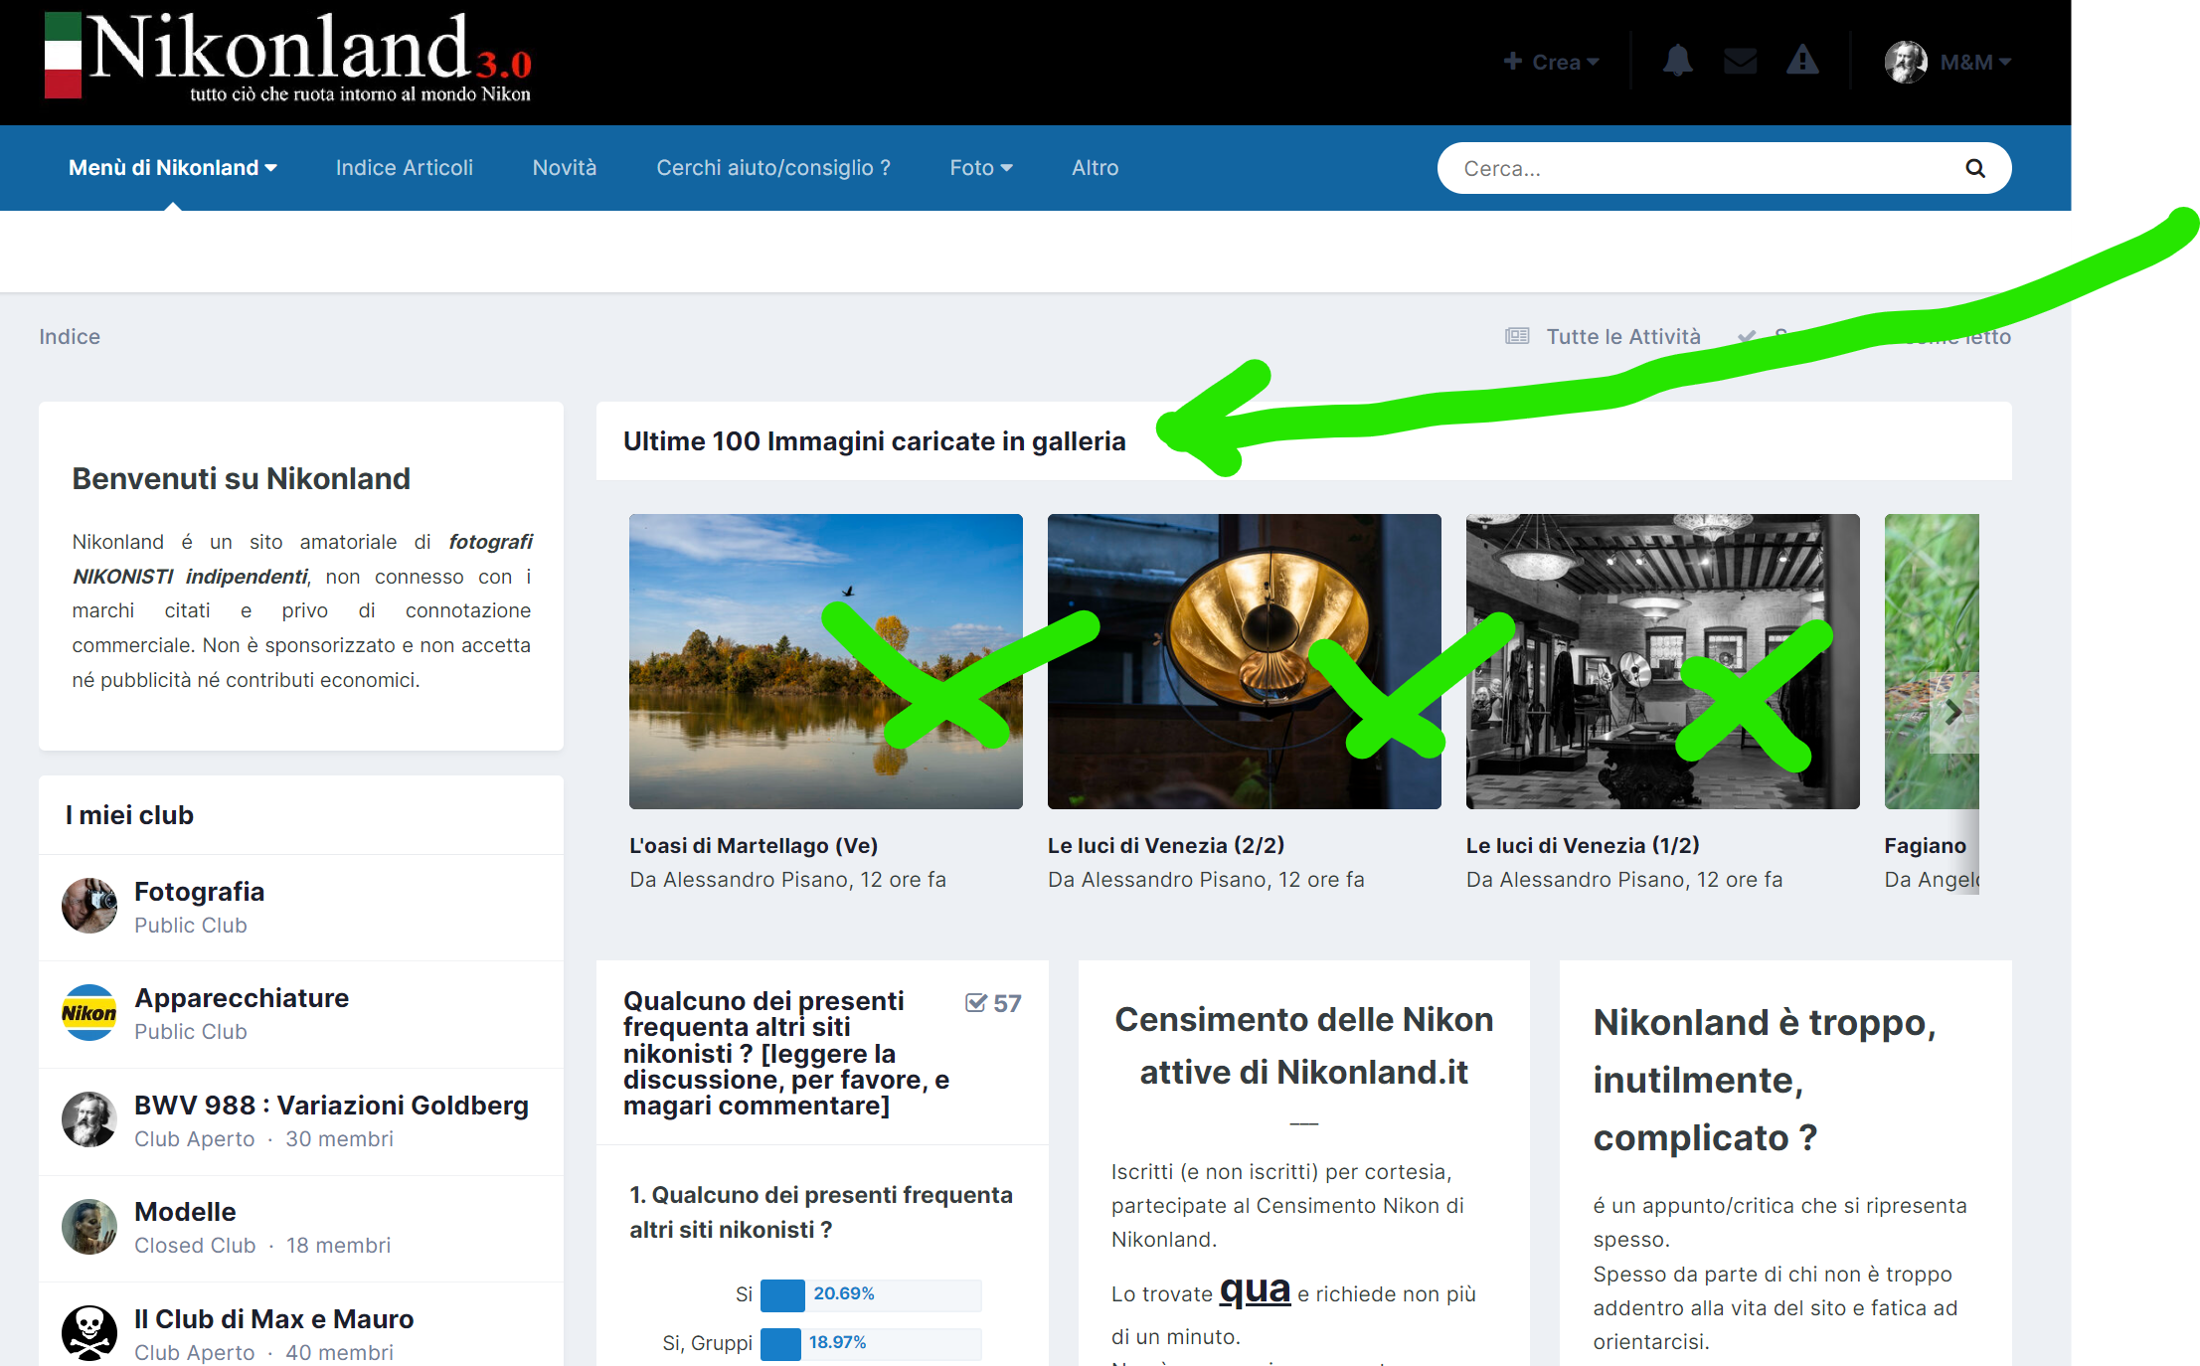Click the search magnifier icon
The width and height of the screenshot is (2200, 1366).
pyautogui.click(x=1974, y=168)
